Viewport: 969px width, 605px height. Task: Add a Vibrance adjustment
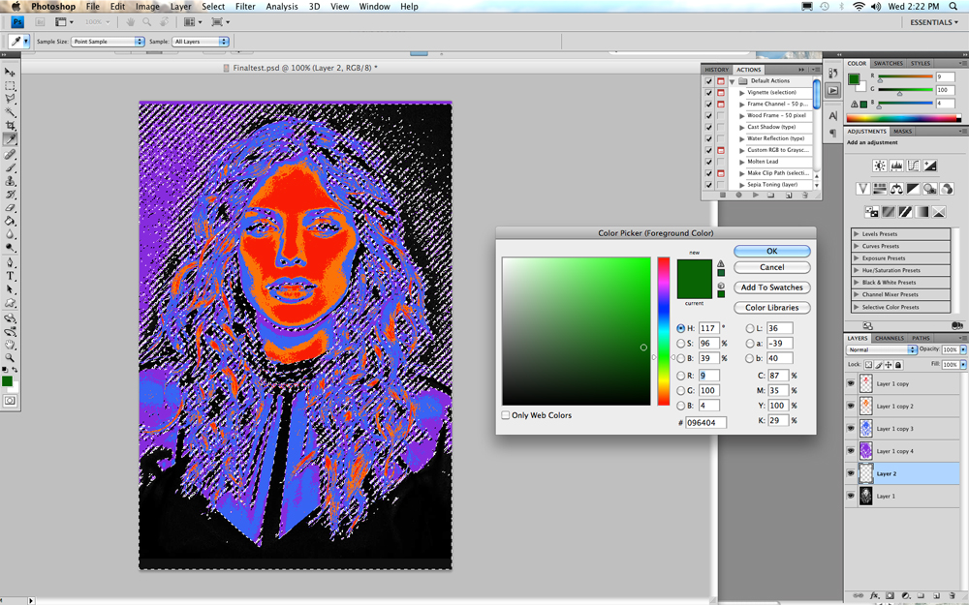(862, 189)
